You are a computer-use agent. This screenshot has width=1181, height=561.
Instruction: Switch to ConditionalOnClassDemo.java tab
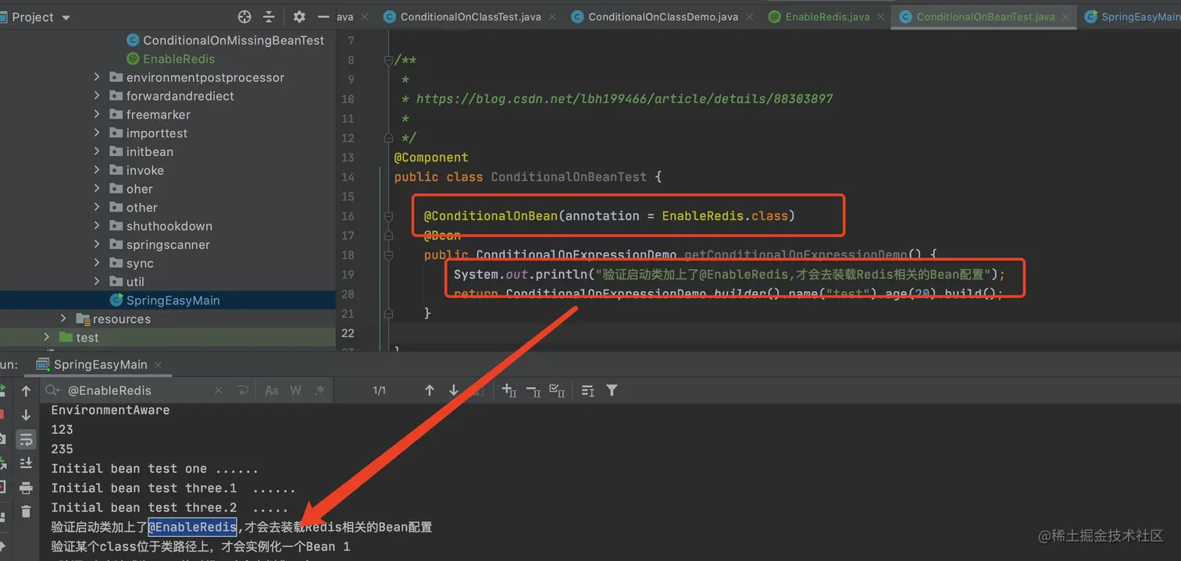[x=663, y=16]
